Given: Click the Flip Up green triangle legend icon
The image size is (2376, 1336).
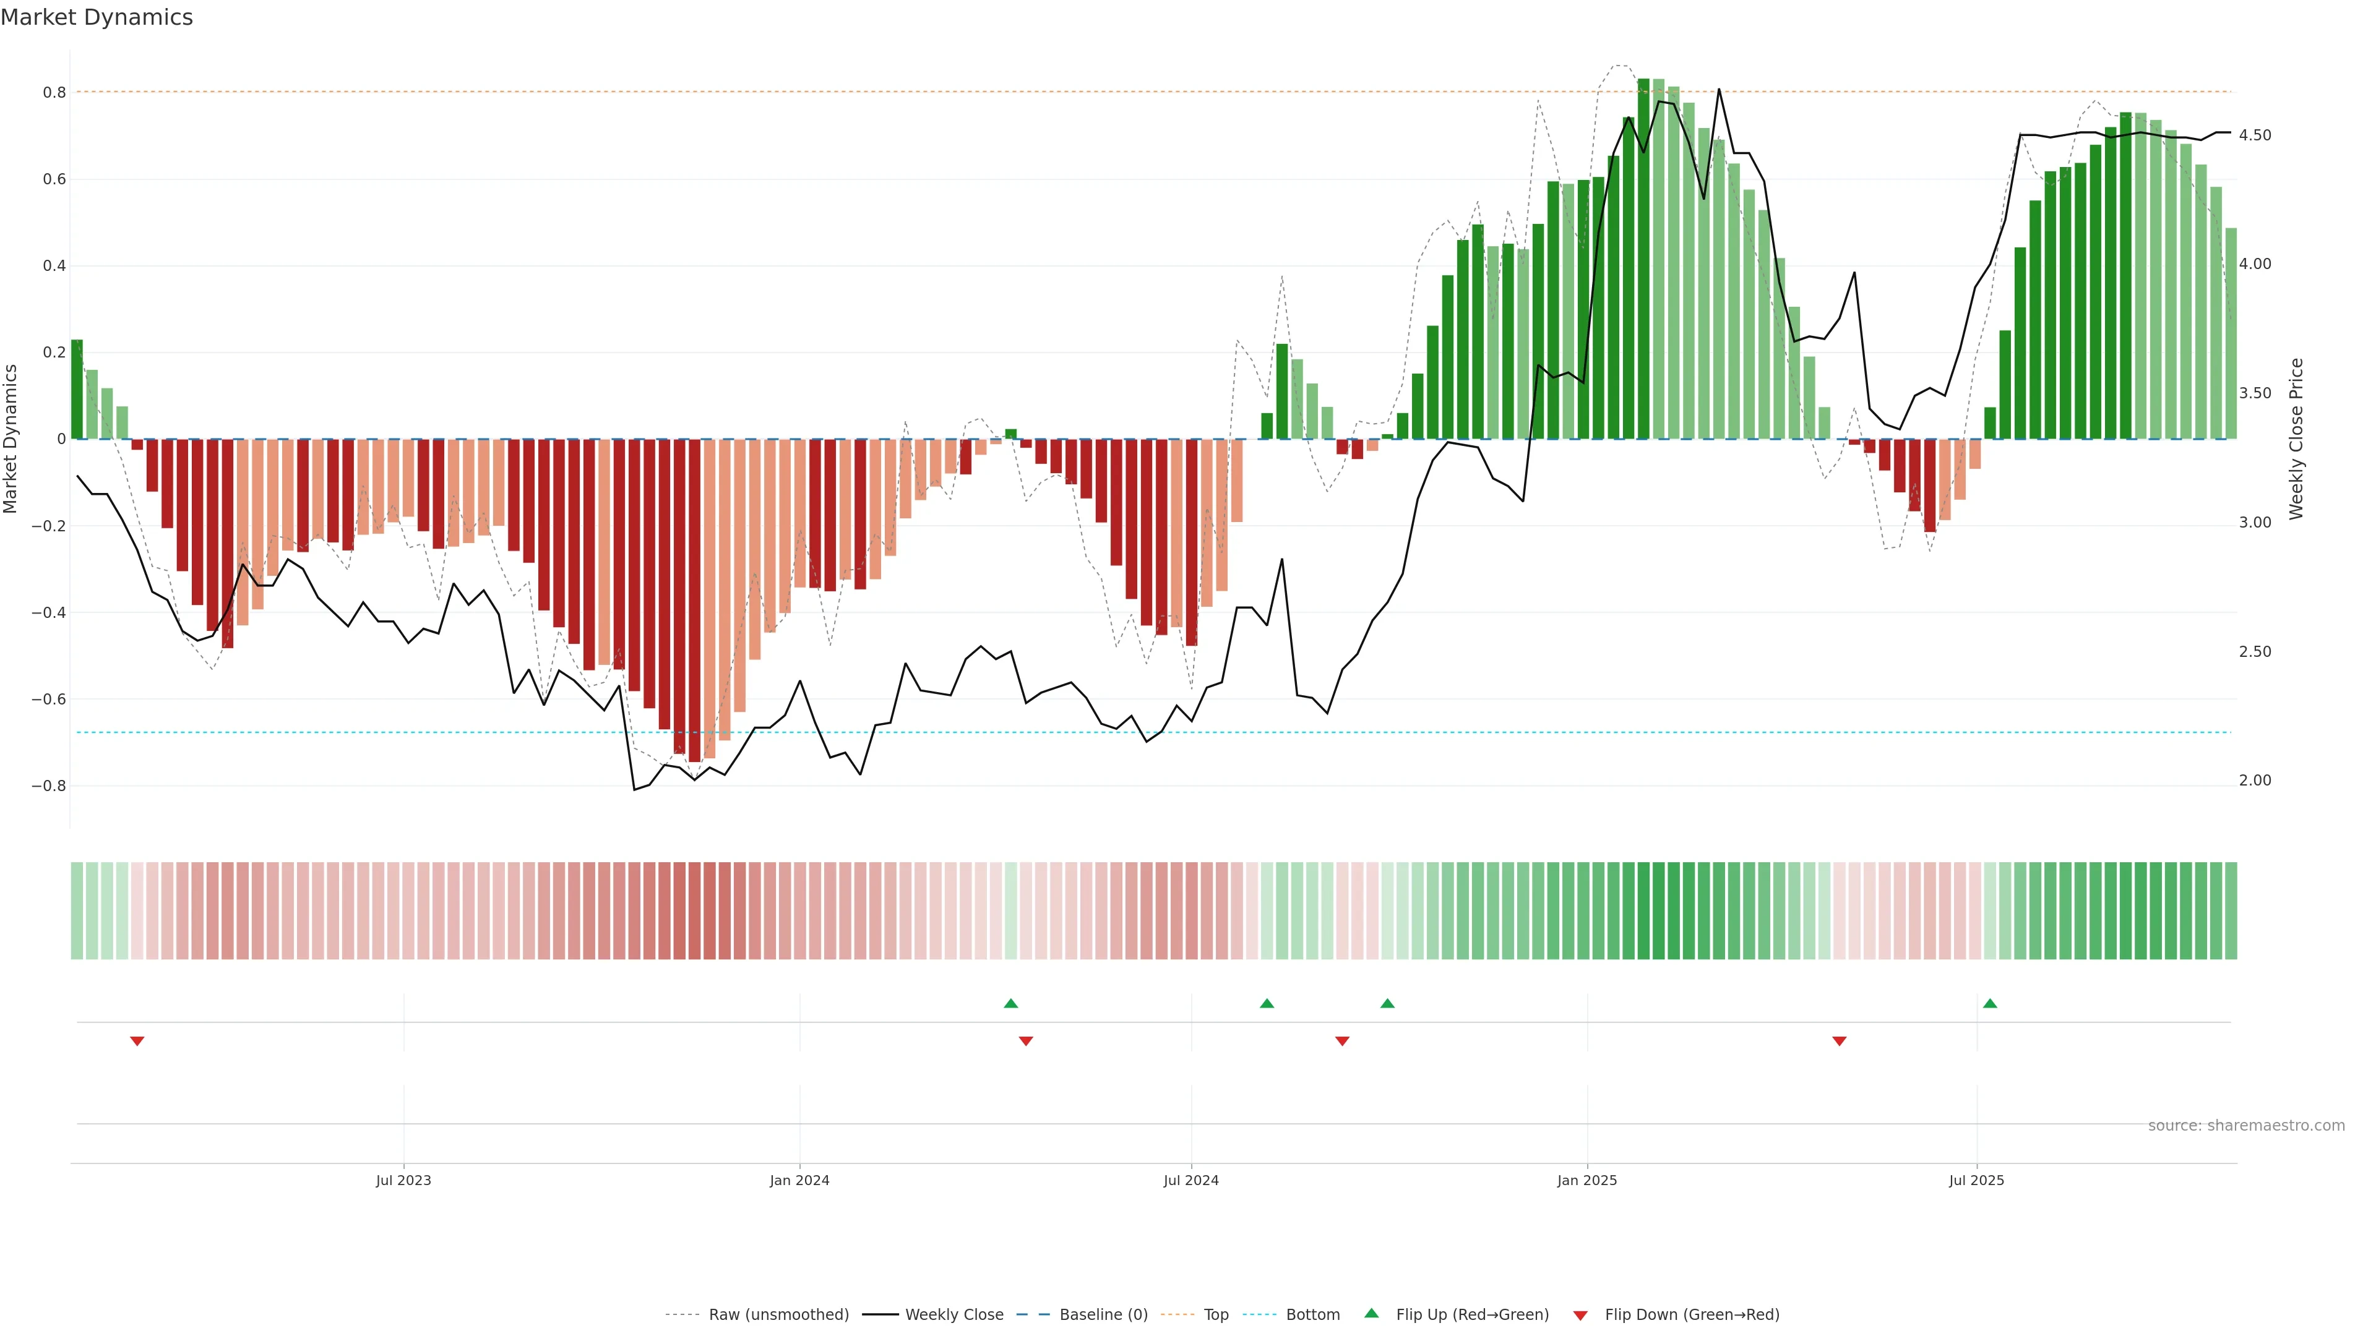Looking at the screenshot, I should tap(1371, 1313).
